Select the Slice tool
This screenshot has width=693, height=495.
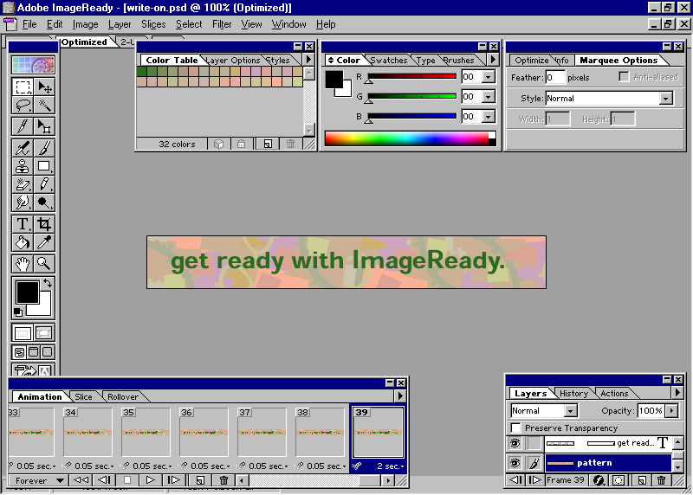click(x=23, y=126)
